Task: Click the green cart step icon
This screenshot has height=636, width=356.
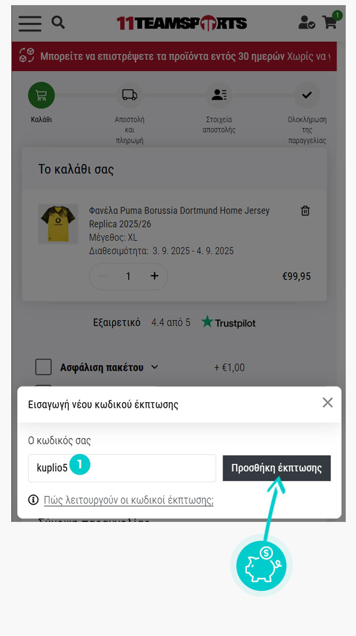Action: pos(42,95)
